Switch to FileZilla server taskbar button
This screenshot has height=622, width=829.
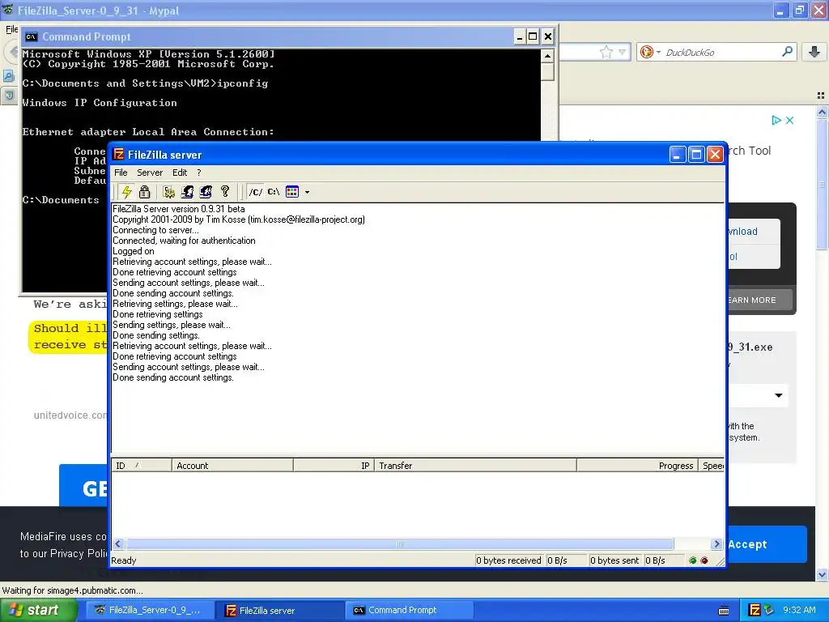coord(279,610)
